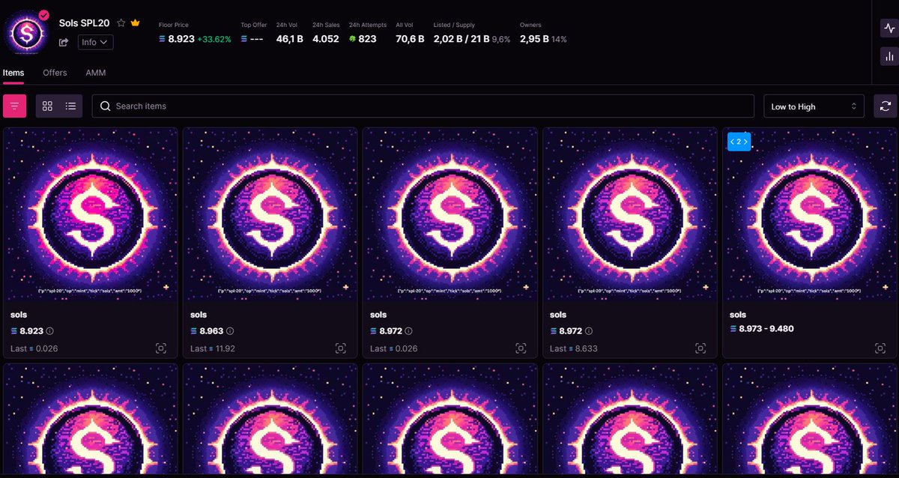Switch to the Items tab

point(13,73)
